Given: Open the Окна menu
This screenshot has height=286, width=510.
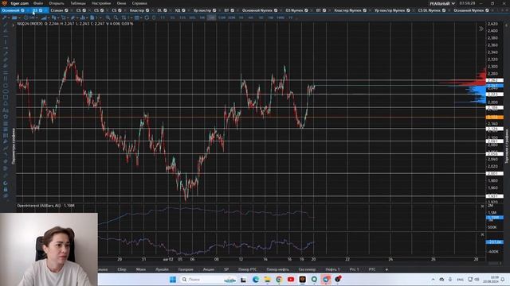Looking at the screenshot, I should [x=121, y=3].
